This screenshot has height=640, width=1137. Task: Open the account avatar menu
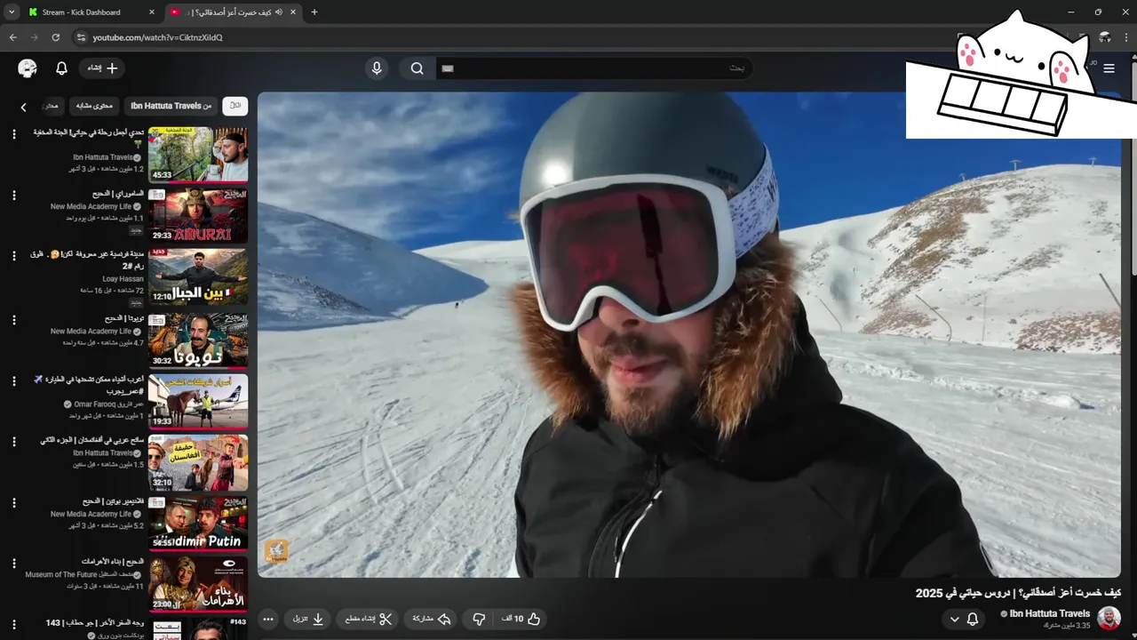pos(28,68)
